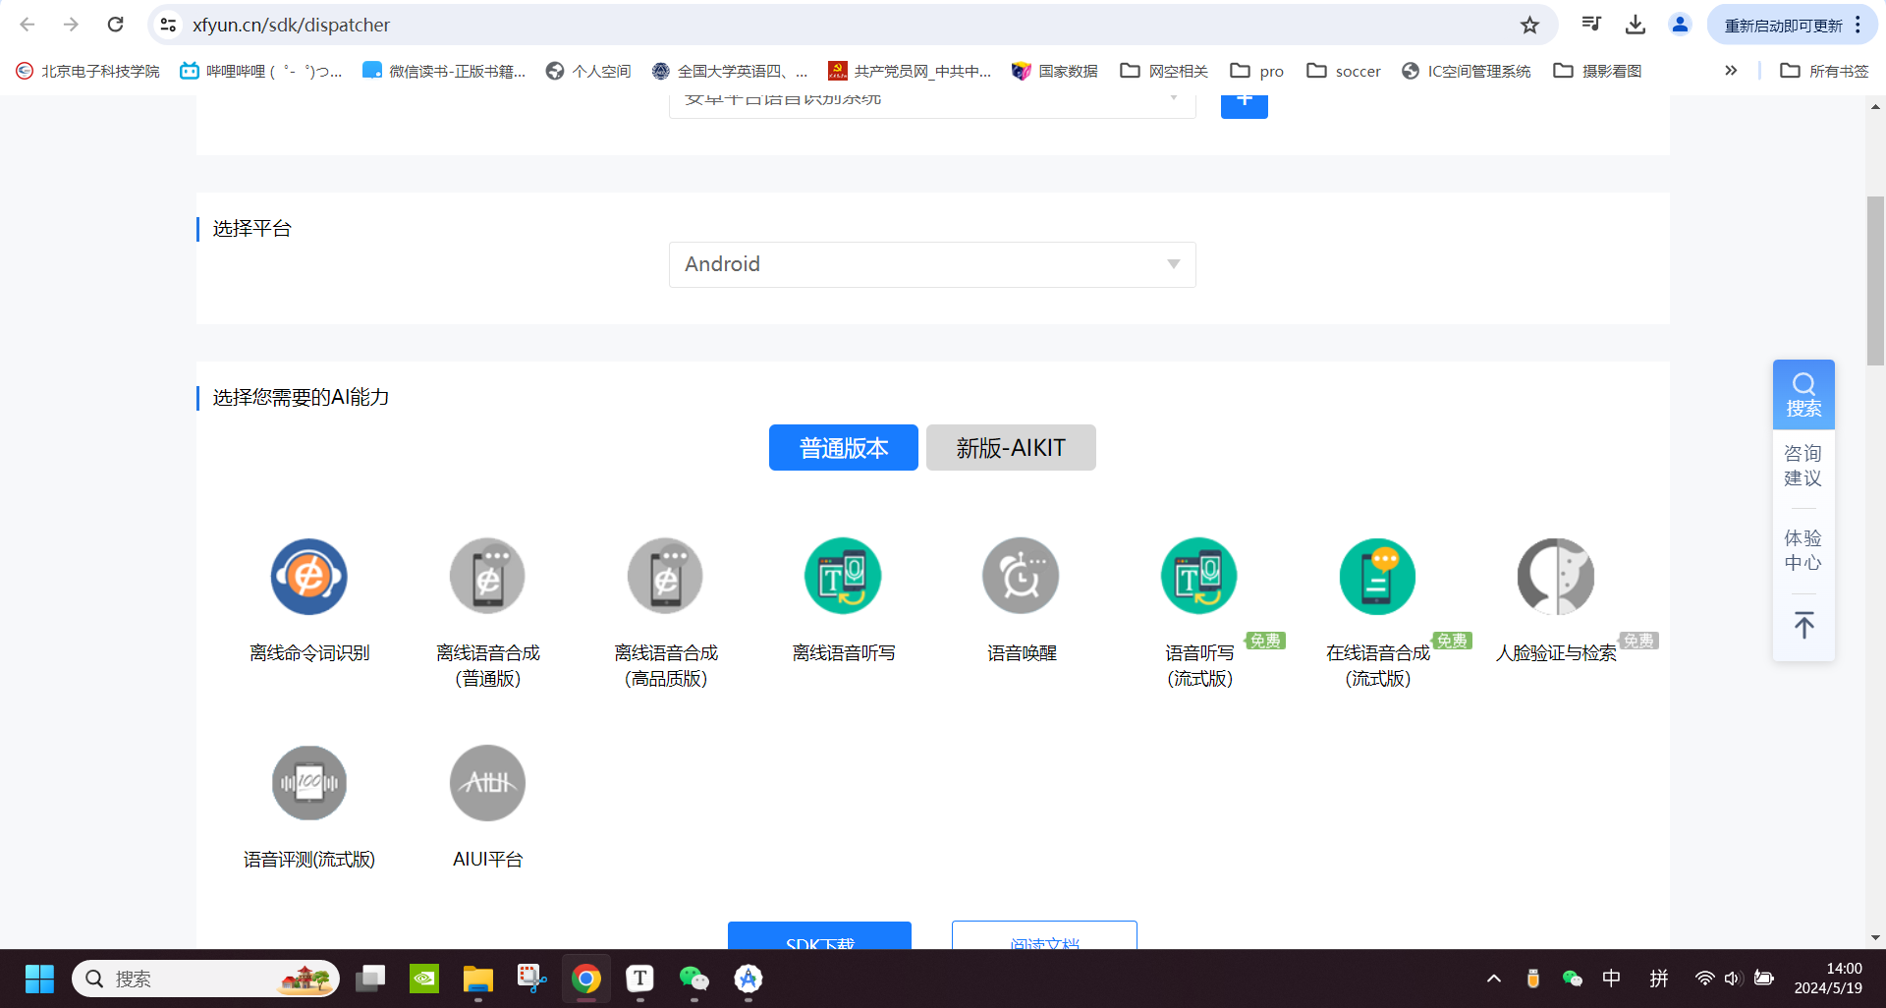Open Task View in taskbar
The width and height of the screenshot is (1886, 1008).
point(370,979)
